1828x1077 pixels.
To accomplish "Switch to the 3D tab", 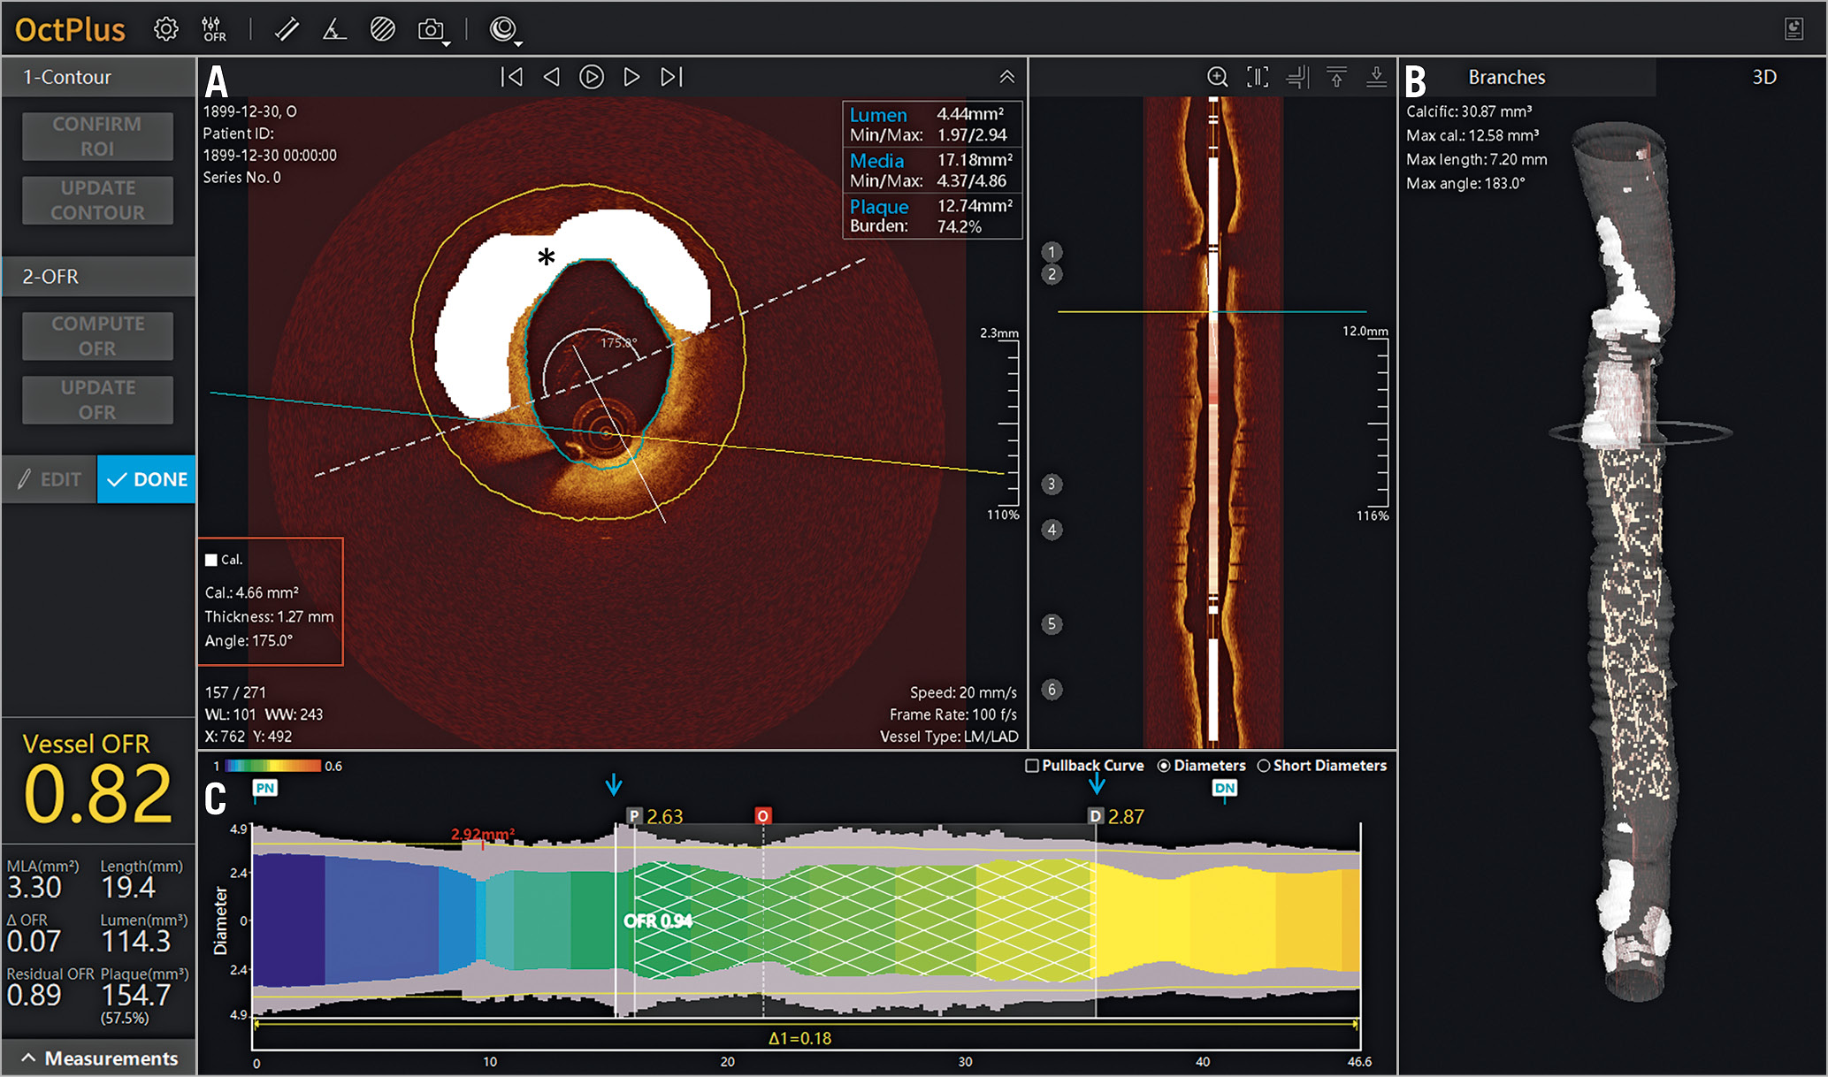I will coord(1763,77).
